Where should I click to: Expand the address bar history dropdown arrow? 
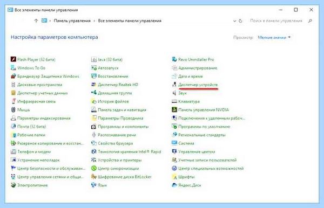pyautogui.click(x=234, y=21)
